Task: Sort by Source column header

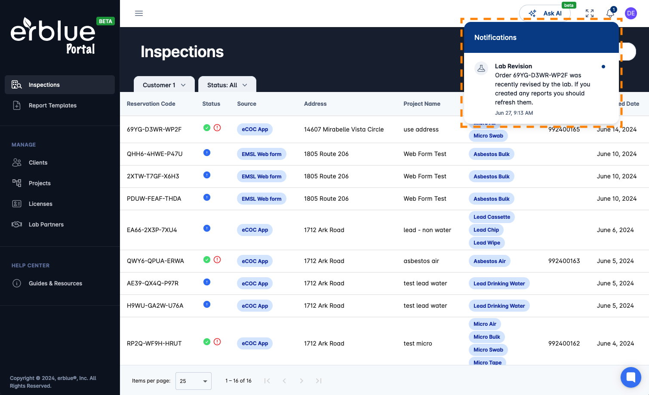Action: coord(246,104)
